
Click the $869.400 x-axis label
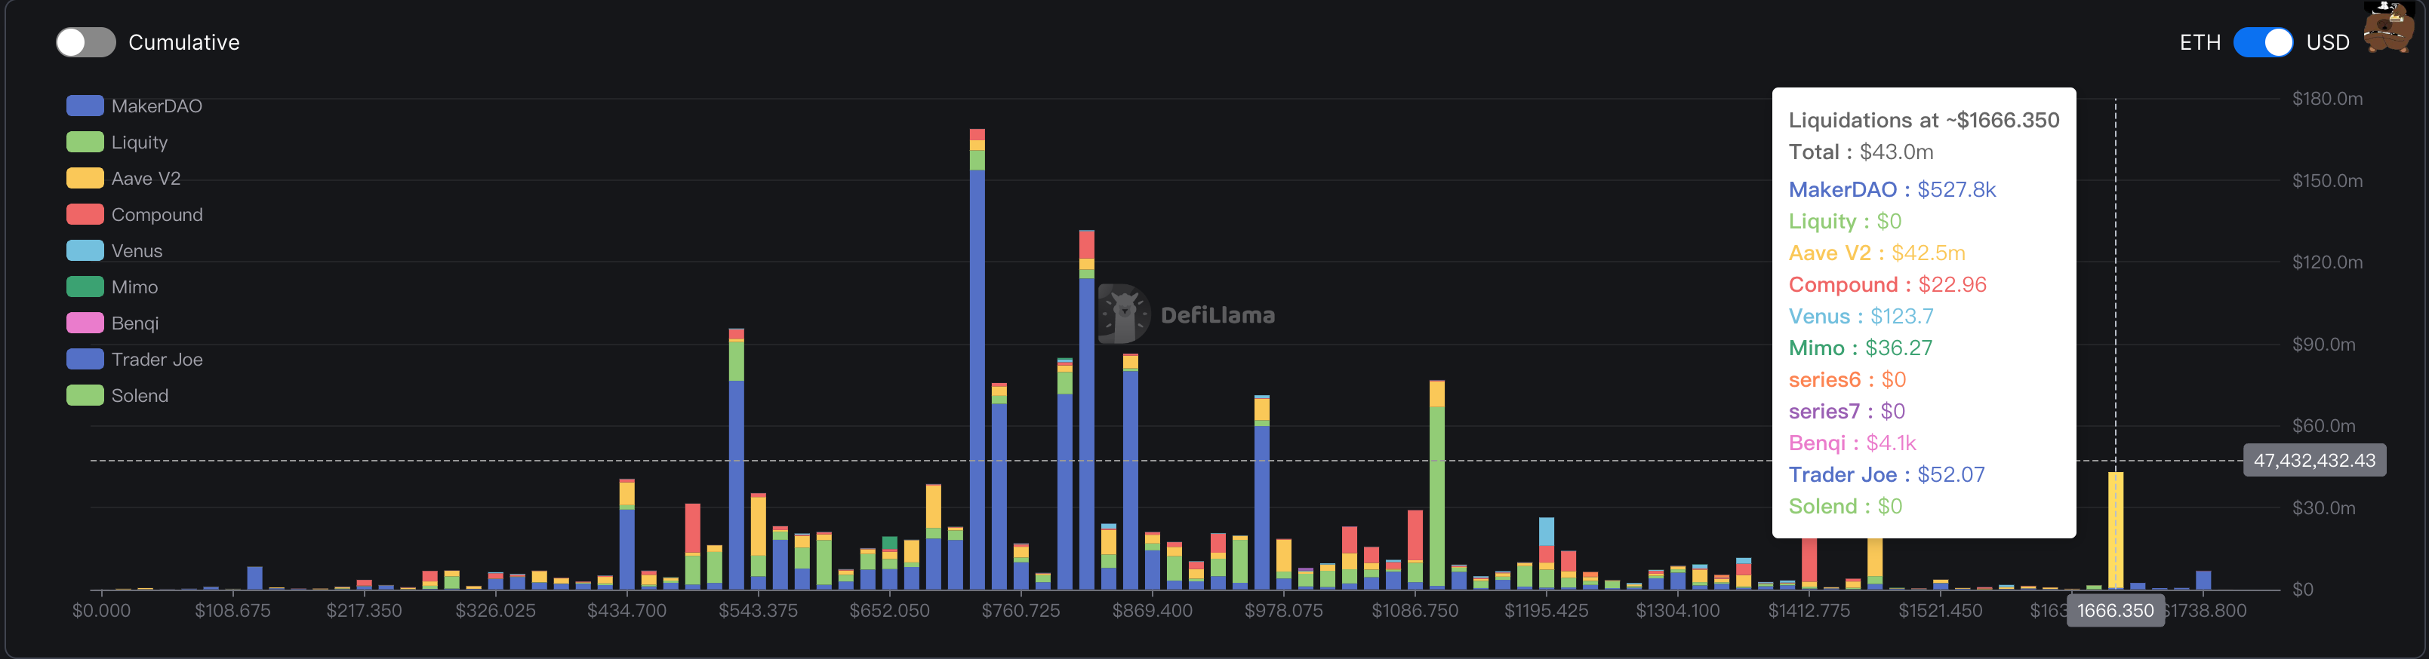[1153, 611]
